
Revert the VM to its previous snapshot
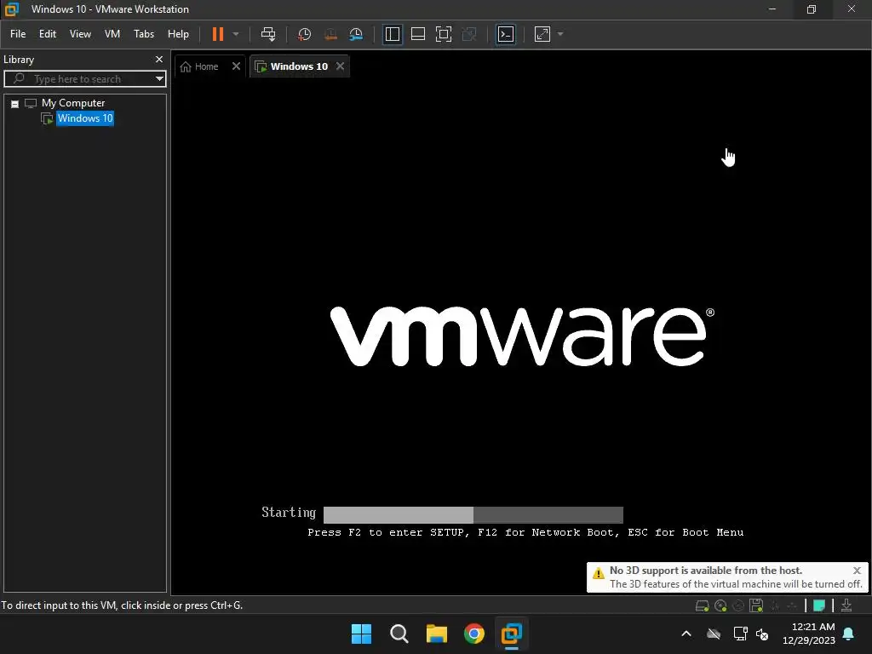tap(330, 34)
